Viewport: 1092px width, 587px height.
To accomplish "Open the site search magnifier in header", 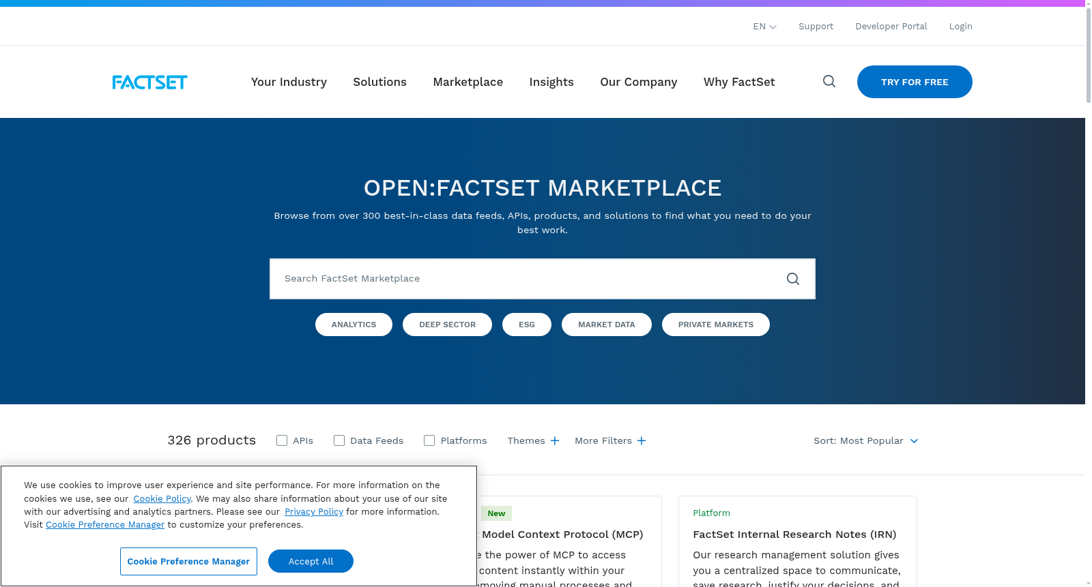I will click(x=829, y=82).
